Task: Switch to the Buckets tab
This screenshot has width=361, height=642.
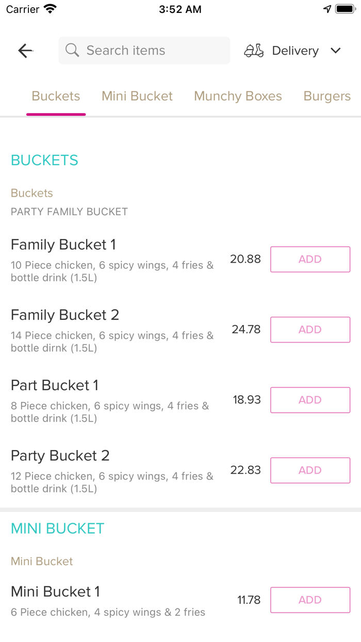Action: coord(56,96)
